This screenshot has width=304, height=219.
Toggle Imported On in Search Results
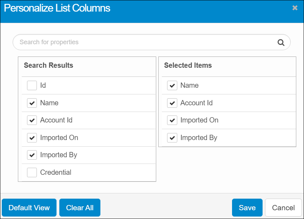click(x=32, y=138)
